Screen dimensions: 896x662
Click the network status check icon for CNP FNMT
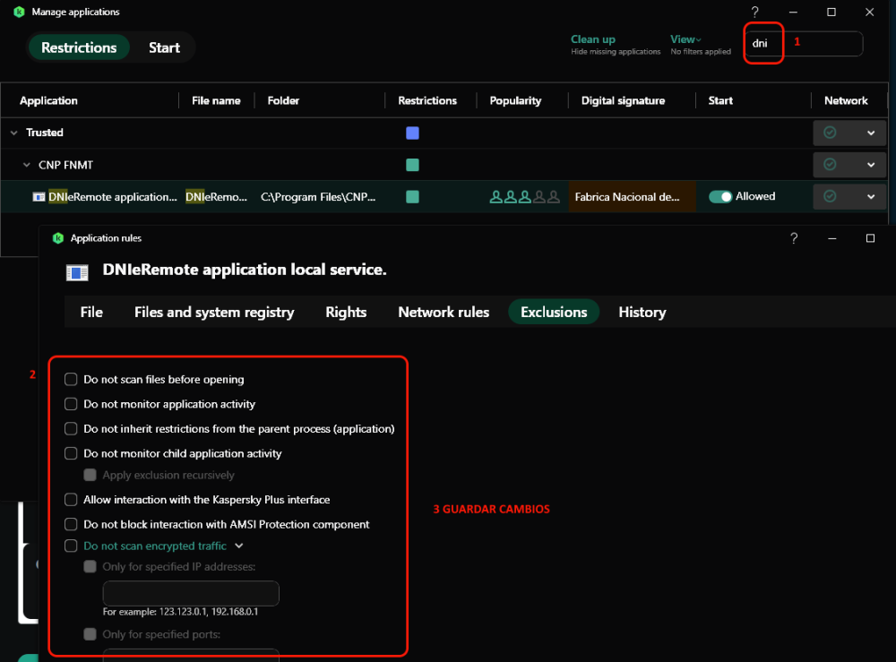point(830,165)
